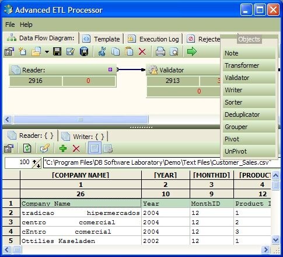Switch to the Execution Log tab
Viewport: 283px width, 257px height.
(x=153, y=39)
